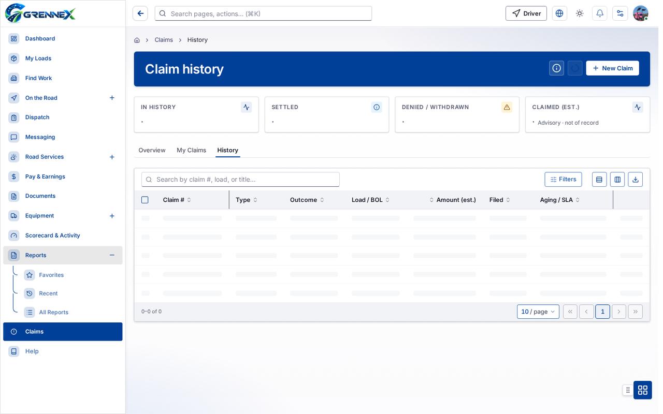Click the claim search input field
This screenshot has height=414, width=663.
click(240, 180)
